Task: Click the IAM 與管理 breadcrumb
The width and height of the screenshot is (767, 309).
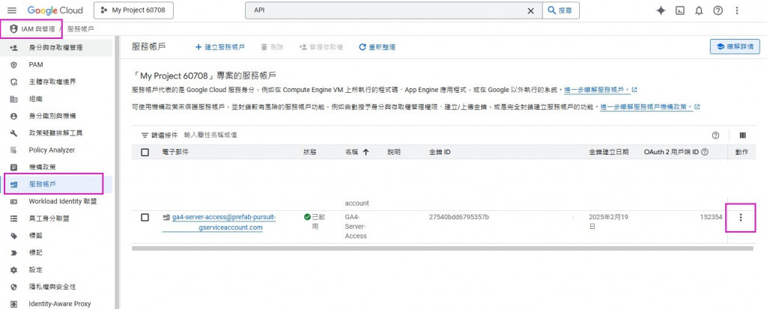Action: click(x=38, y=29)
